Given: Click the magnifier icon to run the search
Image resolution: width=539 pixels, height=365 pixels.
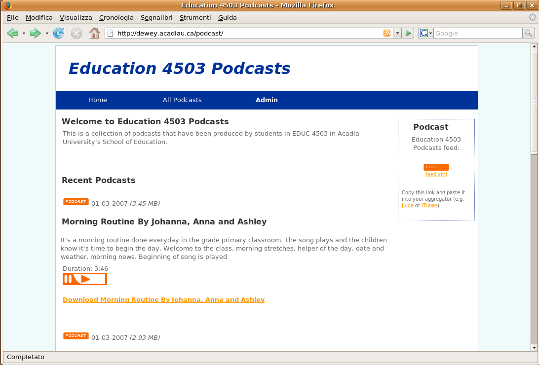Looking at the screenshot, I should (x=529, y=33).
